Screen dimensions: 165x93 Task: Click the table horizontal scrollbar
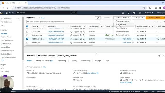click(x=59, y=45)
